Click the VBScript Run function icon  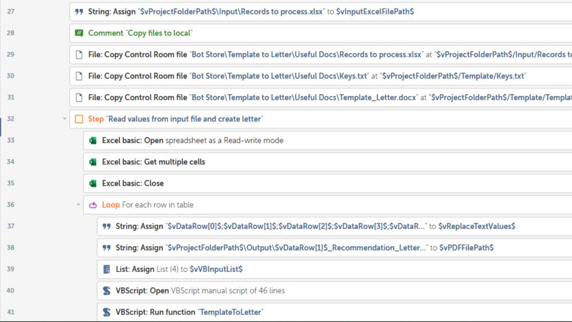pos(107,312)
